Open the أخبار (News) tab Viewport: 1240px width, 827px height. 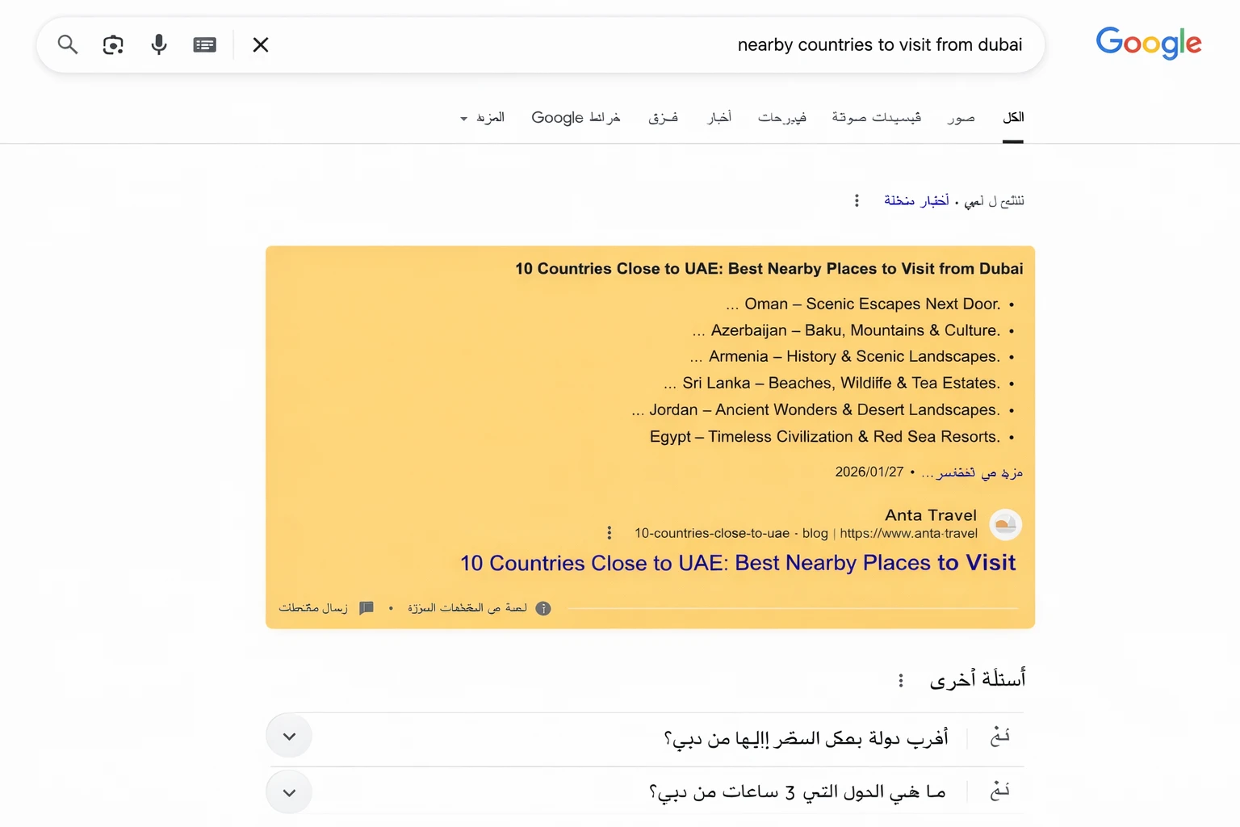point(718,117)
